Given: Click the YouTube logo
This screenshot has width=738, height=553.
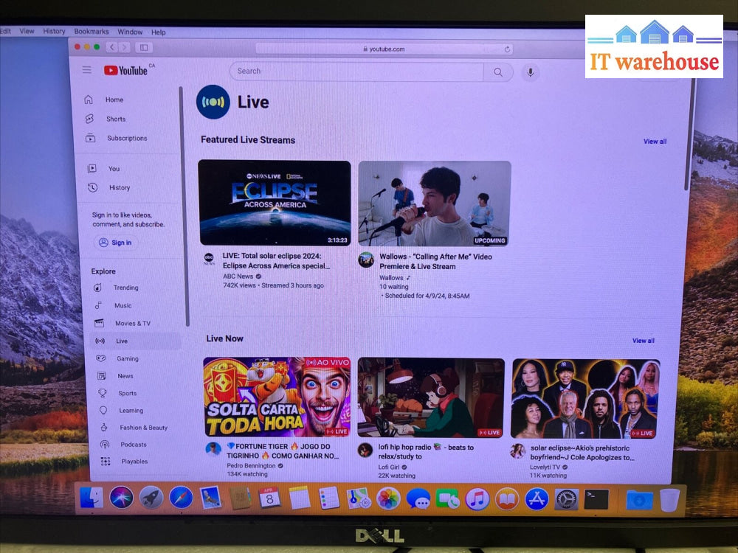Looking at the screenshot, I should pyautogui.click(x=126, y=71).
